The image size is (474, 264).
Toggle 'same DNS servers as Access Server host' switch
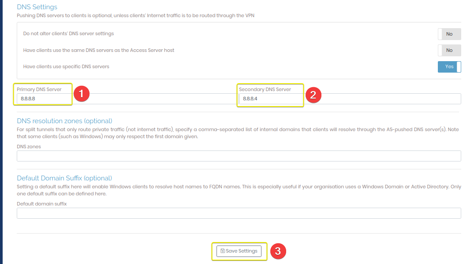point(449,51)
